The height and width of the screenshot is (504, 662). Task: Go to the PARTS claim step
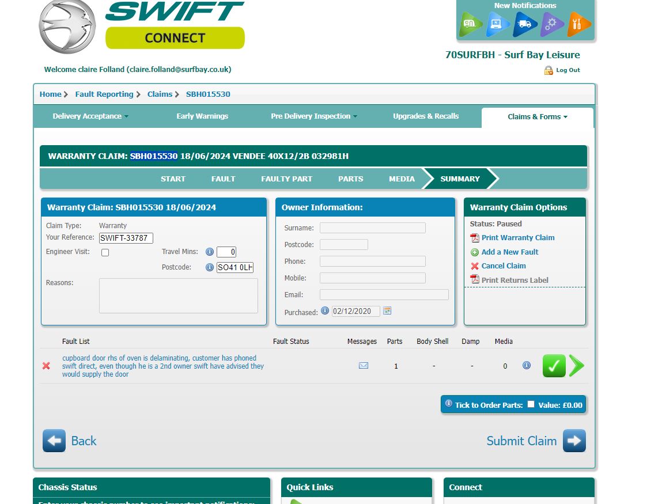(350, 179)
